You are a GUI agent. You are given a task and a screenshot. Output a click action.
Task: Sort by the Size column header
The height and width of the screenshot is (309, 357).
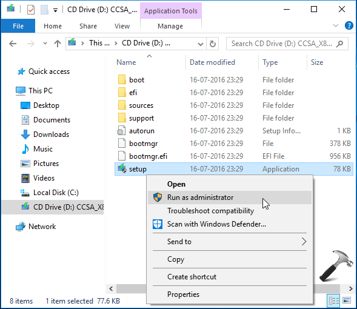point(317,62)
